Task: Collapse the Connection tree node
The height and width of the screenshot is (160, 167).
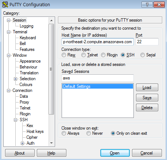Action: [8, 90]
